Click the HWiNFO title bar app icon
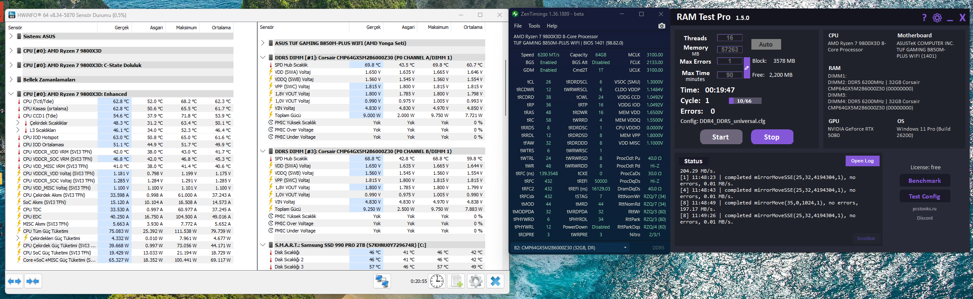 tap(12, 15)
